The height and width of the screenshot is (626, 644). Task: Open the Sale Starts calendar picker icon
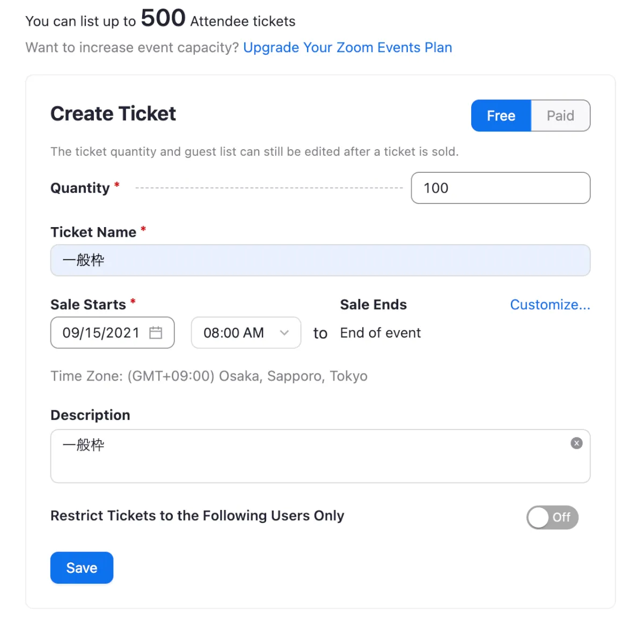tap(156, 333)
